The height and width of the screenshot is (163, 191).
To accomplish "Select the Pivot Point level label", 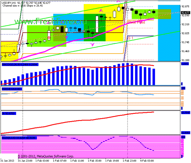I will (x=136, y=22).
